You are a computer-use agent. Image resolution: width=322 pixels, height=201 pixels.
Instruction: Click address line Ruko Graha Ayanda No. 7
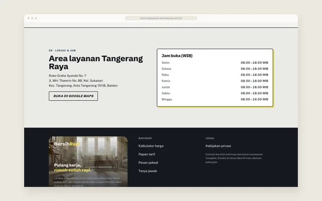point(67,76)
